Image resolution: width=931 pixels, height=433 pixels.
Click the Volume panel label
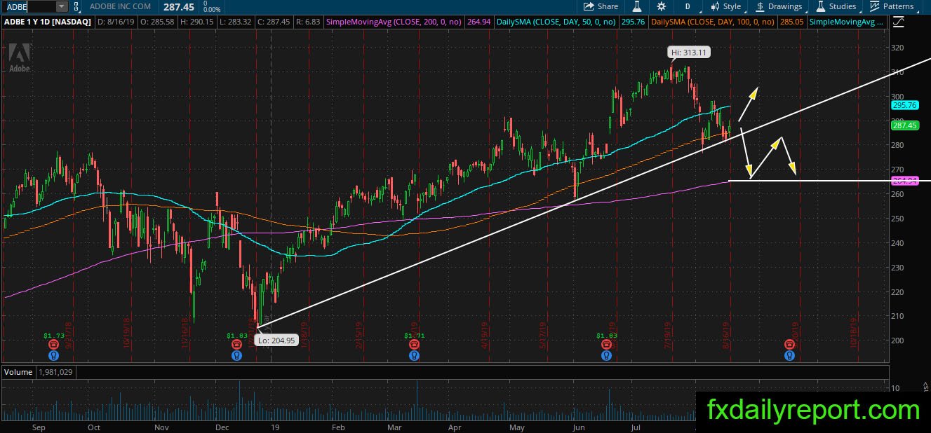tap(18, 372)
